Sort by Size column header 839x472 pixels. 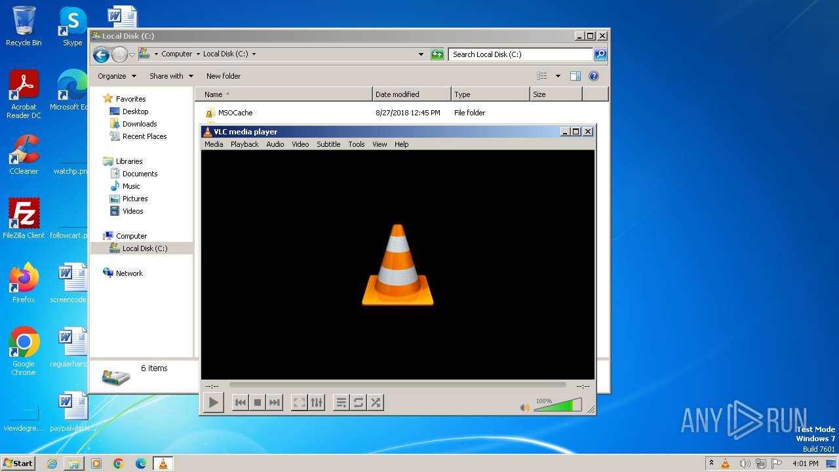[x=556, y=94]
